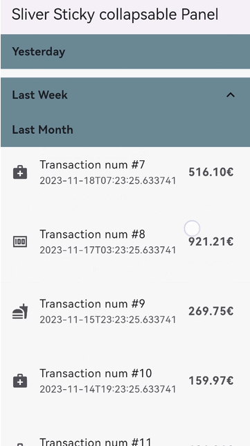Click the money icon beside Transaction #8

tap(20, 242)
